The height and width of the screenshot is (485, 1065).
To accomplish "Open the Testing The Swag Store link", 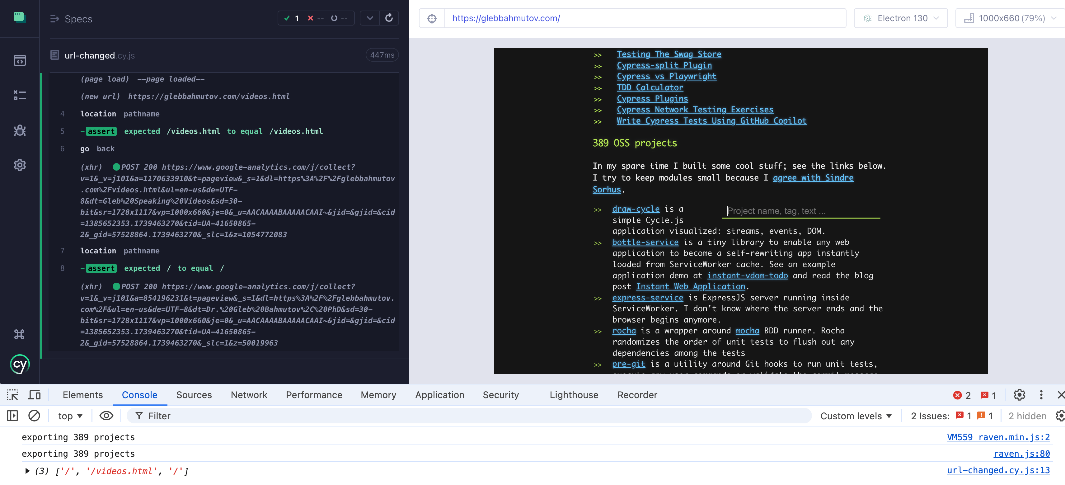I will tap(669, 54).
